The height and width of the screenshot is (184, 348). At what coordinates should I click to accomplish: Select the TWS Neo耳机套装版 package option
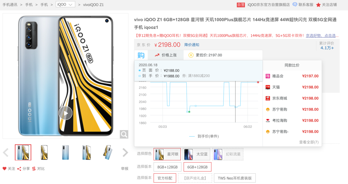(x=235, y=178)
